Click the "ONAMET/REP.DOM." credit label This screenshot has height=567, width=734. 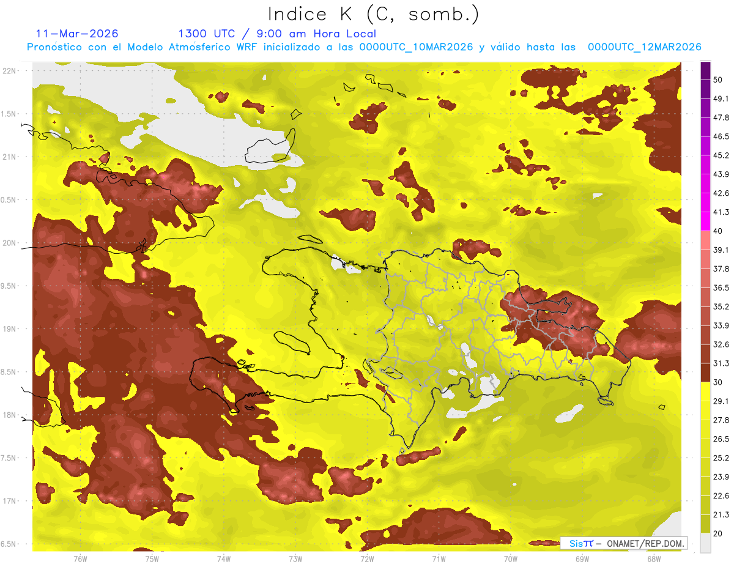[x=645, y=543]
